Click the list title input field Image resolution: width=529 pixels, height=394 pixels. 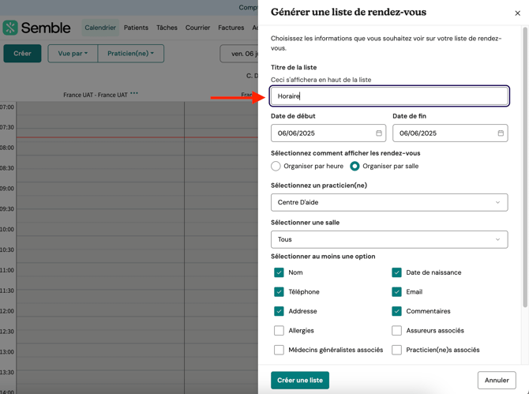click(x=388, y=96)
